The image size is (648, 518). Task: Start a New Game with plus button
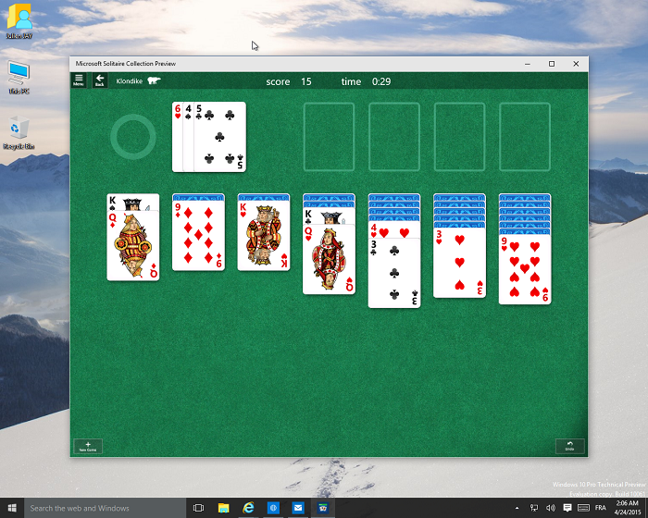(88, 446)
